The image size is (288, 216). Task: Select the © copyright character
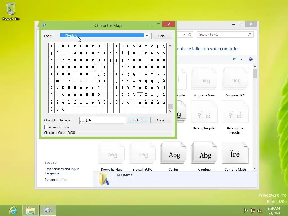pyautogui.click(x=146, y=74)
